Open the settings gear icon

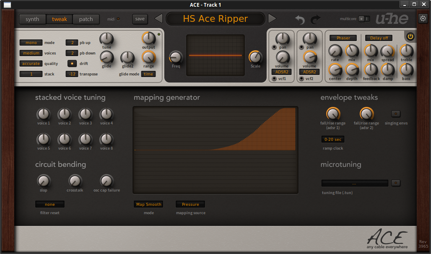point(423,19)
